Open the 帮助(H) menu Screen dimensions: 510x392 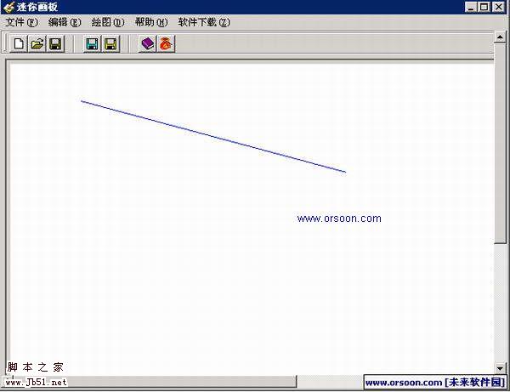151,22
